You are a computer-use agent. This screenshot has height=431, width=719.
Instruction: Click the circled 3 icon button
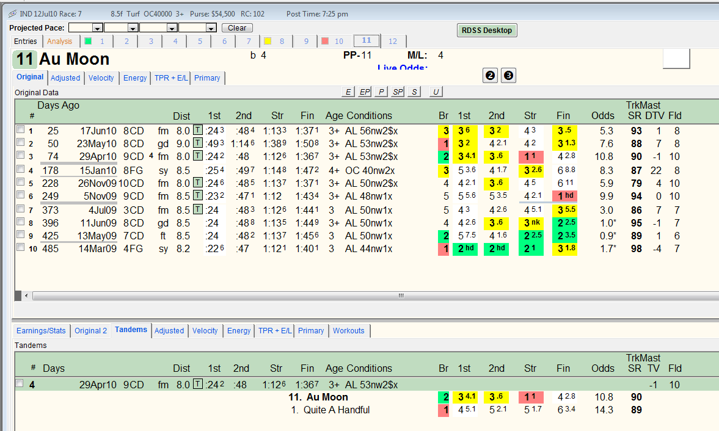(508, 76)
